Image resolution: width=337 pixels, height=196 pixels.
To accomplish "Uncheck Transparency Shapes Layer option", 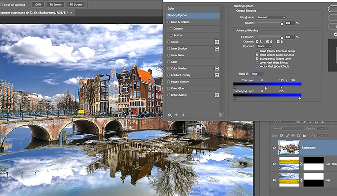I will [257, 59].
